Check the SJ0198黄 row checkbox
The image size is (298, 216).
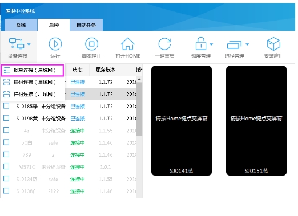[6, 118]
